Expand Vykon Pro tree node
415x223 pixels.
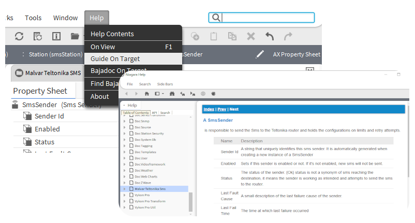click(125, 195)
